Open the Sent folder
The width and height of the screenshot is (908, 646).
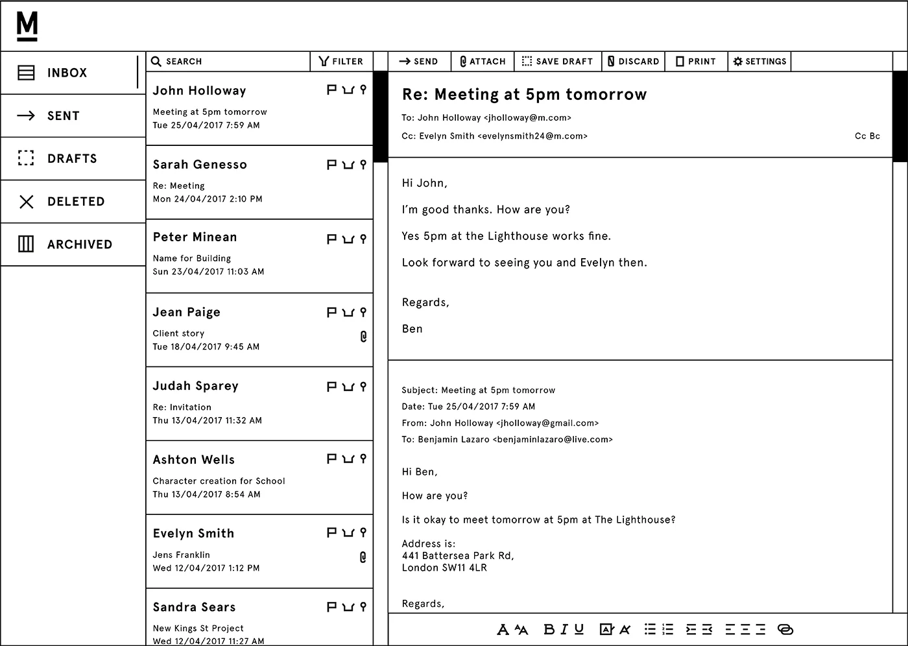[x=73, y=116]
